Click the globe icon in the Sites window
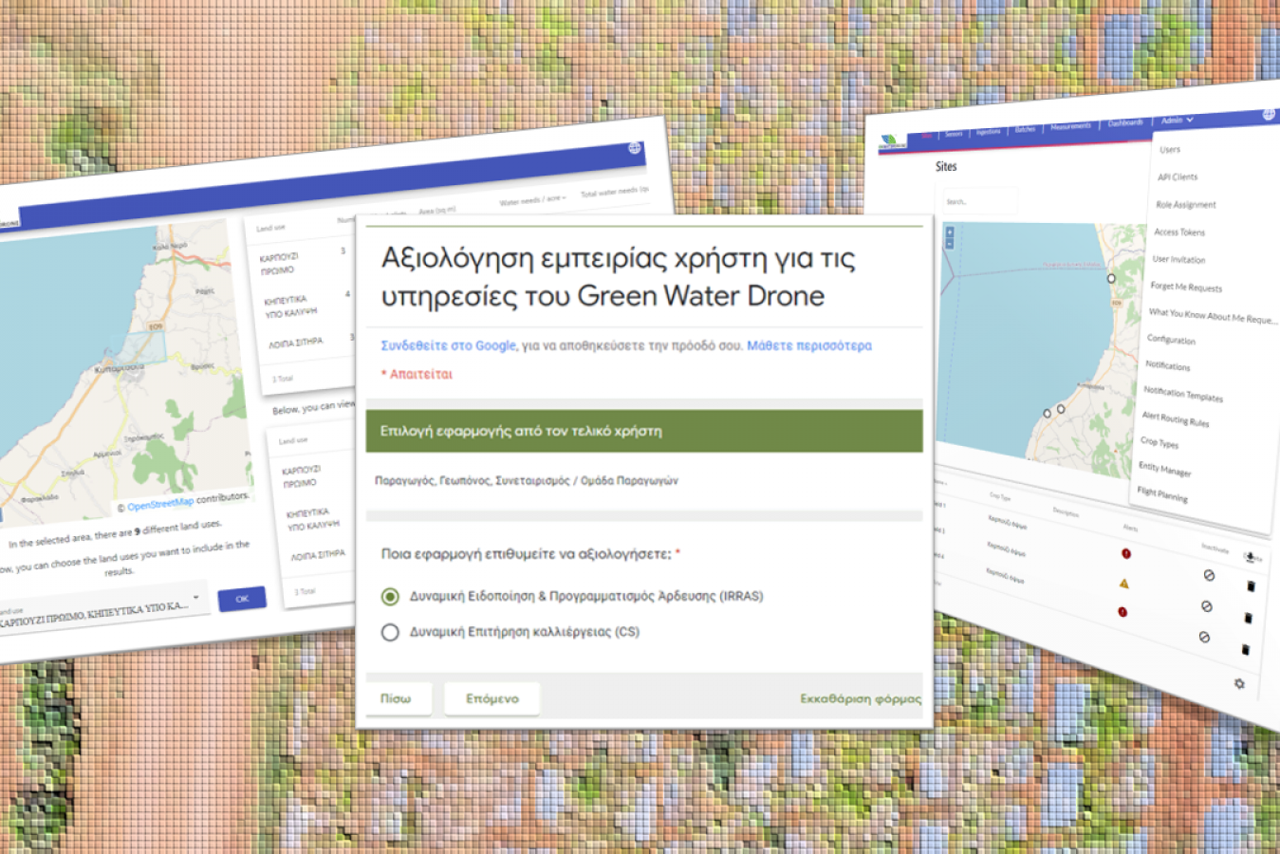This screenshot has width=1280, height=854. click(x=1268, y=114)
